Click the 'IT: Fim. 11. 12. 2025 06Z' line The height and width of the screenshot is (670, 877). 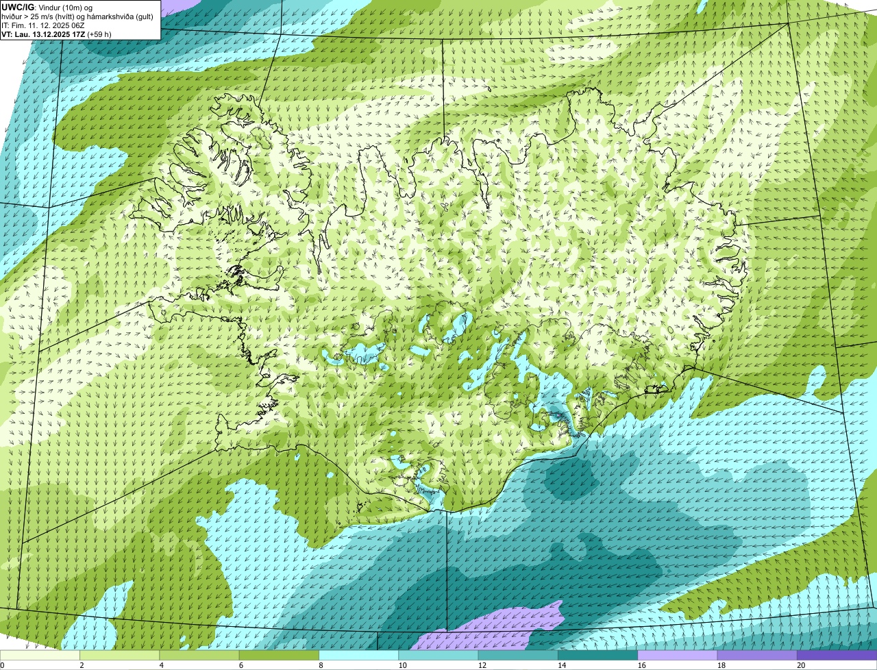(x=42, y=25)
